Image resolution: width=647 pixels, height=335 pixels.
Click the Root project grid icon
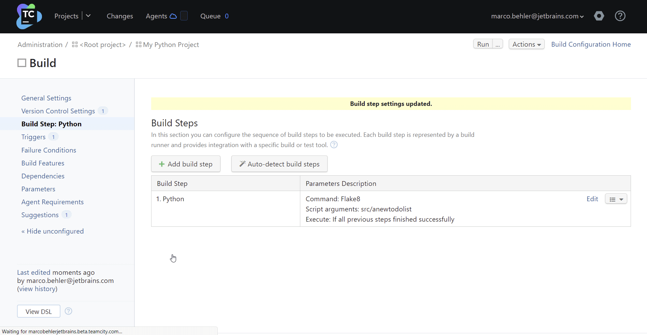(75, 45)
